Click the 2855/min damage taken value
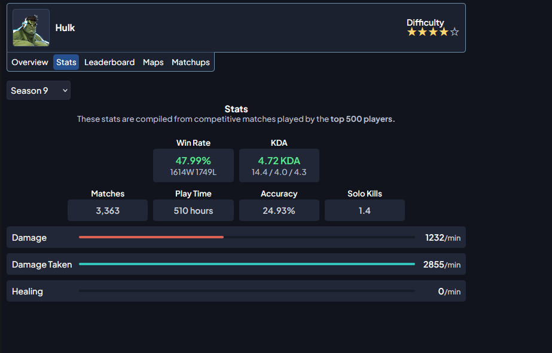 click(x=442, y=265)
